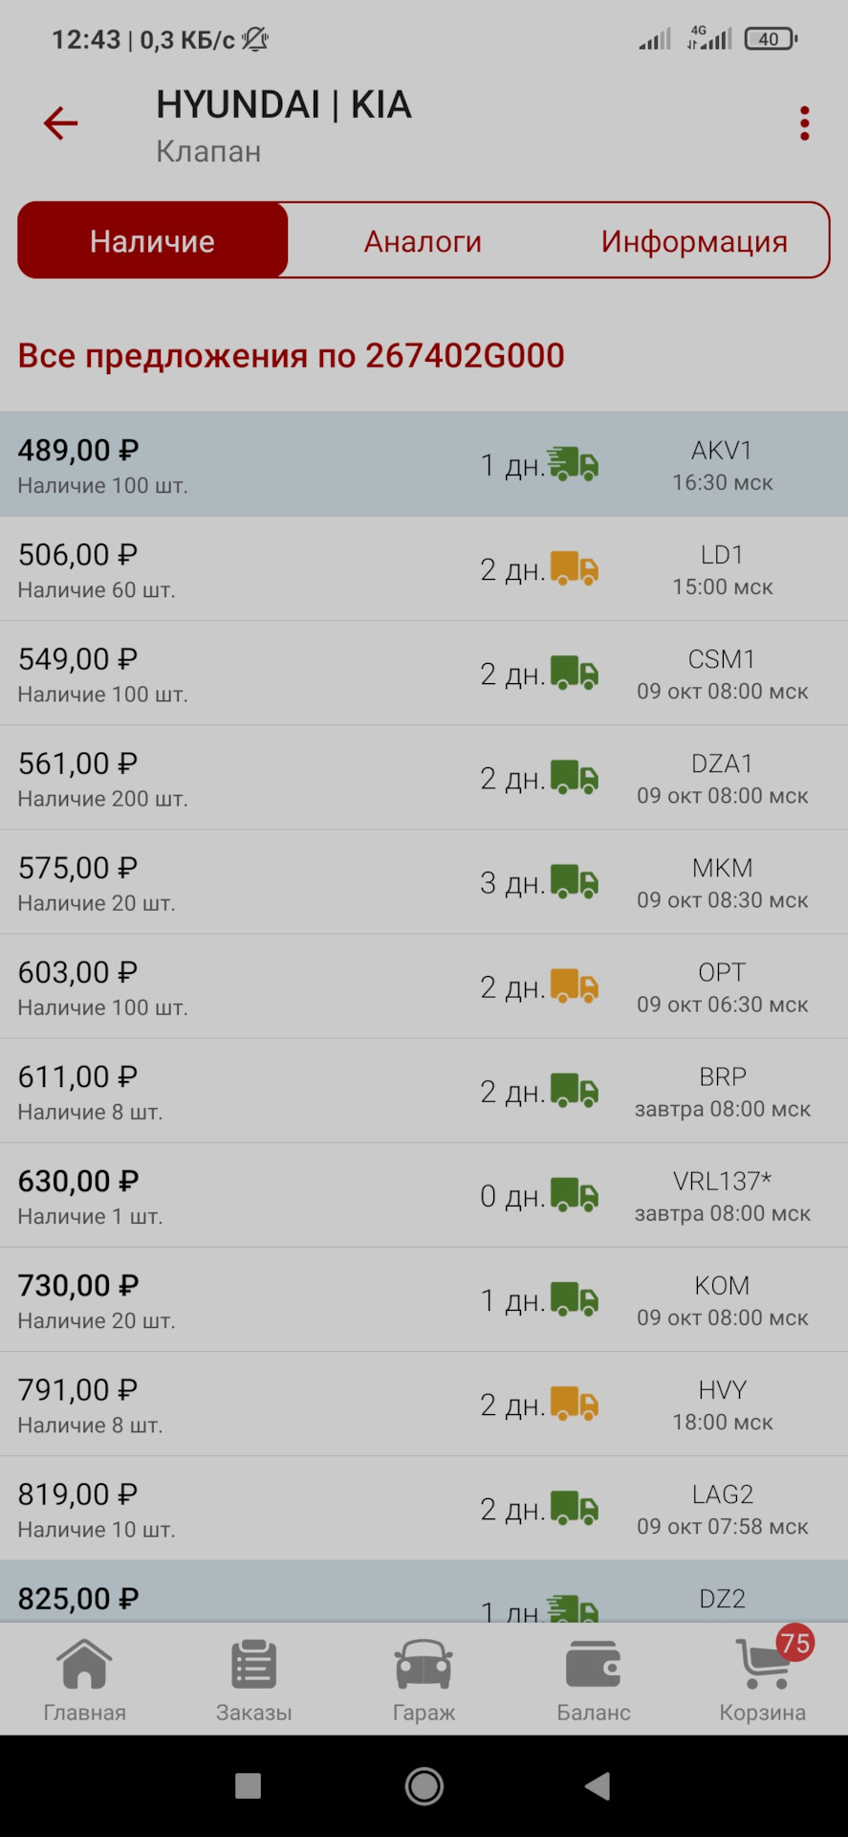Select the Наличие tab
Viewport: 848px width, 1837px height.
(x=153, y=240)
